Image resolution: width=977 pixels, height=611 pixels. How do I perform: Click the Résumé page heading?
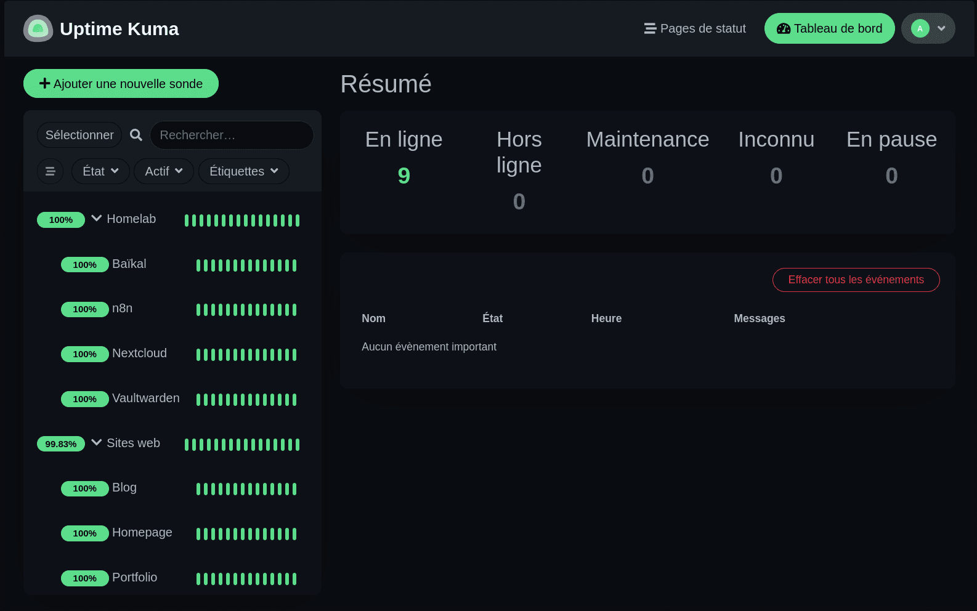click(386, 84)
